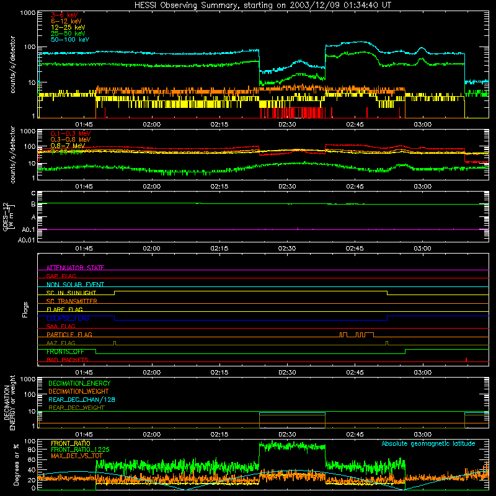Select the SAA_FLAG label
496x496 pixels.
click(61, 326)
